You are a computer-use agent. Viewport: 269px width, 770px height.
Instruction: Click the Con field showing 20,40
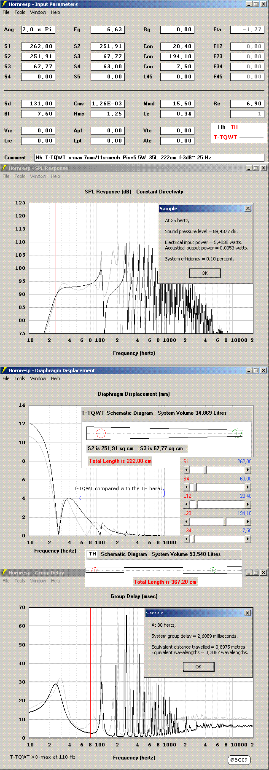177,46
